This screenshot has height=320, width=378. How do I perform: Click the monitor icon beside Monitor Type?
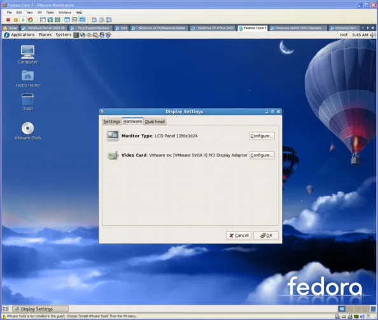coord(113,136)
